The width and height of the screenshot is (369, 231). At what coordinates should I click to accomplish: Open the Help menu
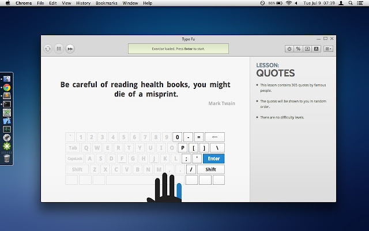click(x=148, y=3)
